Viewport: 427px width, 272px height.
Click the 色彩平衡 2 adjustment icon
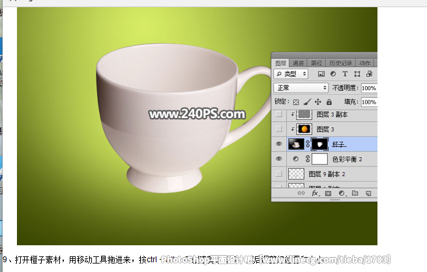pyautogui.click(x=296, y=159)
